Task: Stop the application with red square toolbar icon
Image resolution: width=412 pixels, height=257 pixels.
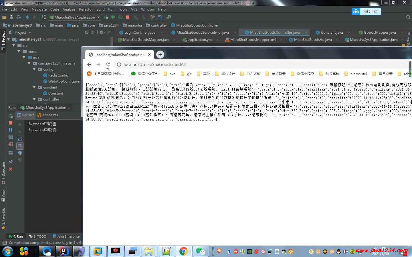Action: coord(128,17)
